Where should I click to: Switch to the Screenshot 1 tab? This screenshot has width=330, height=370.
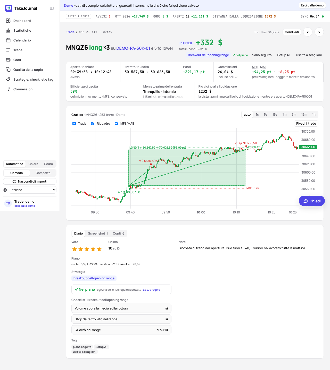coord(98,234)
